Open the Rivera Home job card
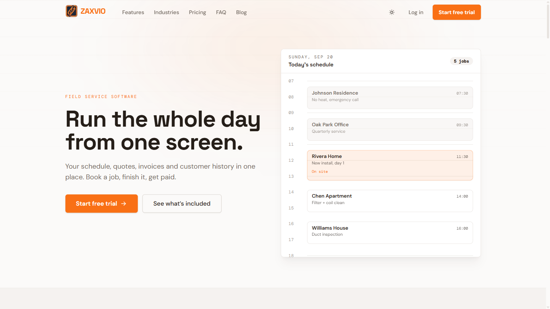 [x=390, y=165]
